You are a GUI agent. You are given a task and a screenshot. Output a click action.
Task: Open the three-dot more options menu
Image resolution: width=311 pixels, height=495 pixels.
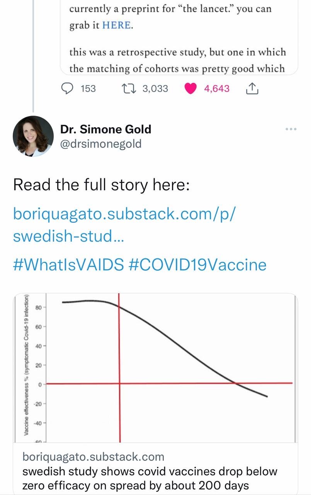(x=291, y=129)
